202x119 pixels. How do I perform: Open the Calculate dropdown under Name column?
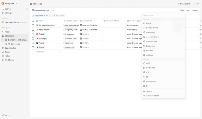[x=48, y=52]
